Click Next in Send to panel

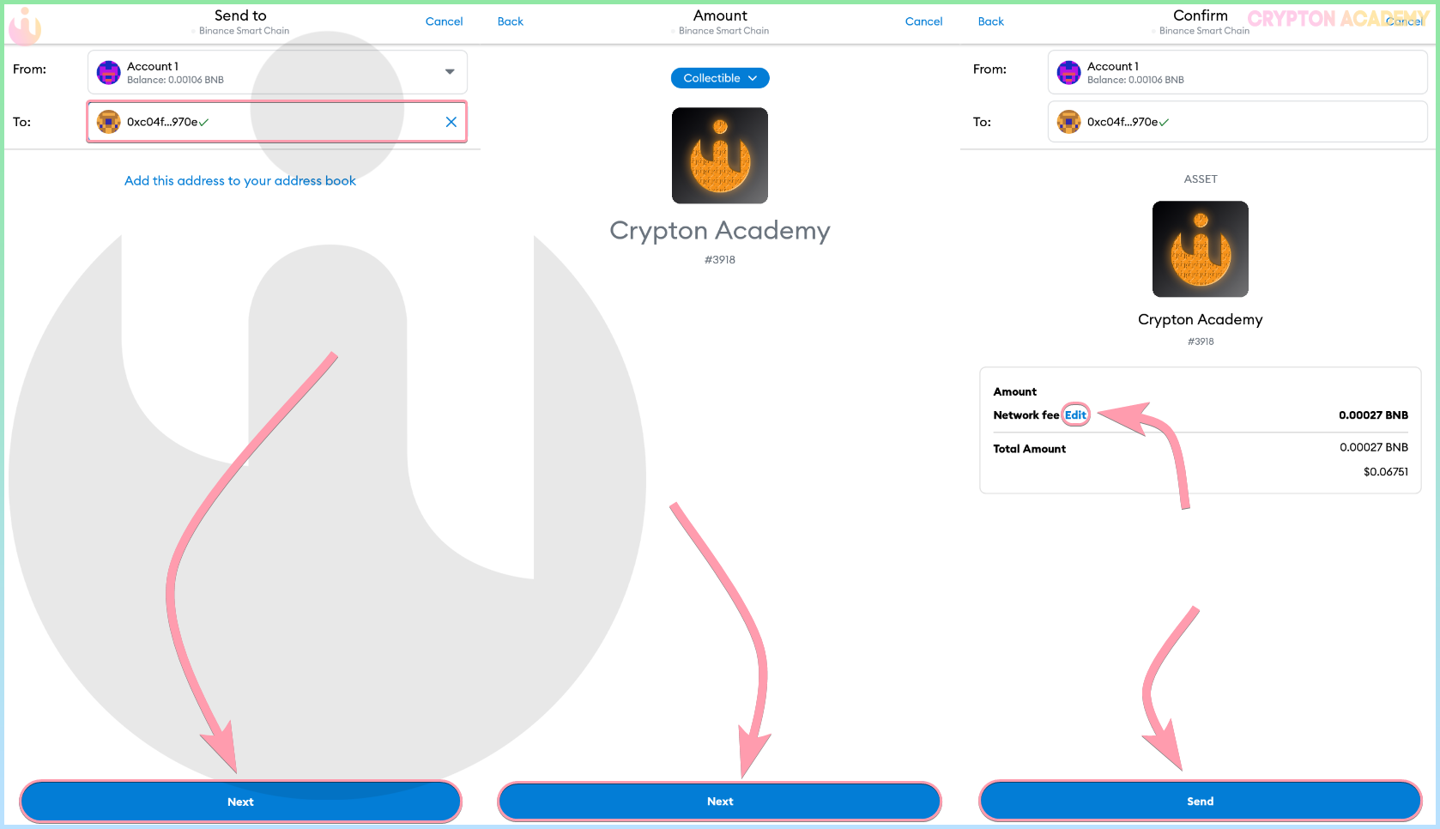pos(240,802)
